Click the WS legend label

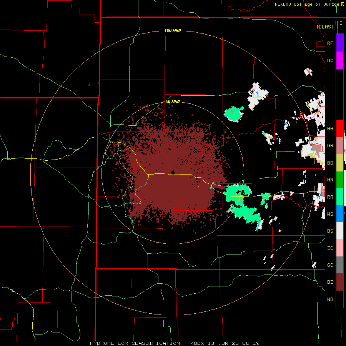[330, 214]
